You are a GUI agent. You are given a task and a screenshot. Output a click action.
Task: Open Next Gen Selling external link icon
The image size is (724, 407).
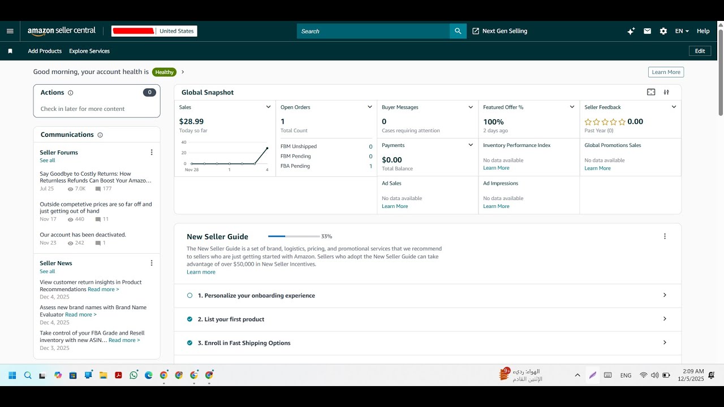tap(476, 31)
